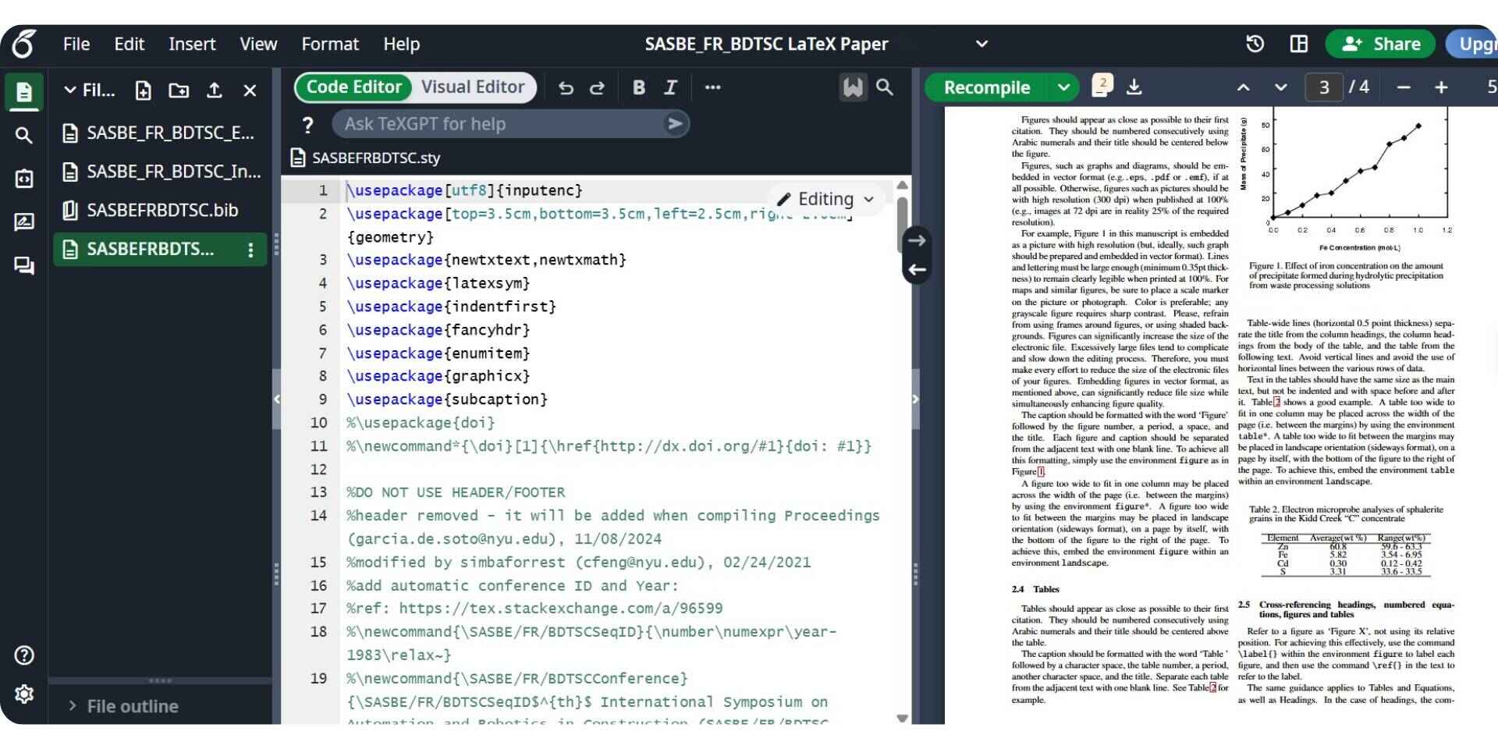The width and height of the screenshot is (1498, 749).
Task: Open the Writefull toolbar icon
Action: (x=852, y=87)
